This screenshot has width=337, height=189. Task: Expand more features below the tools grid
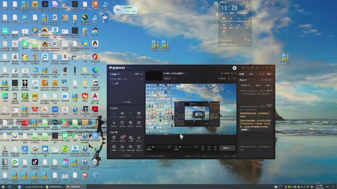click(x=126, y=155)
